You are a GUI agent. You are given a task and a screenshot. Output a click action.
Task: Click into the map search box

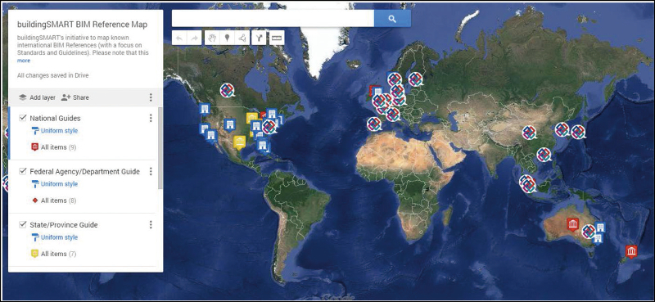click(273, 19)
